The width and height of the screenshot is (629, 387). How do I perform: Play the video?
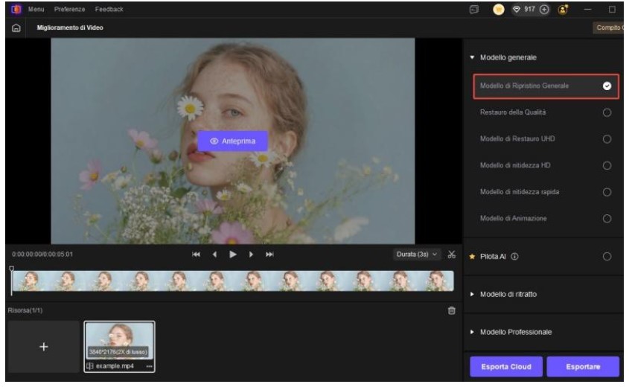[233, 255]
